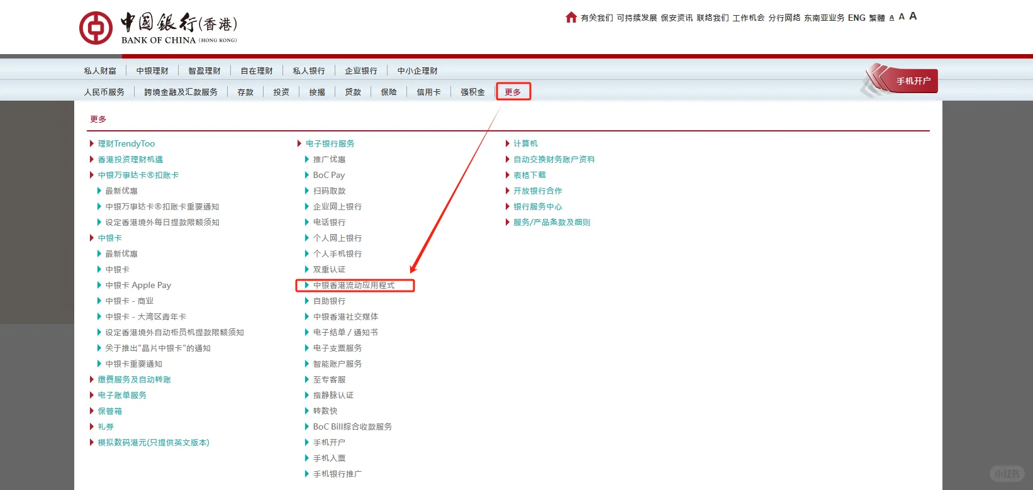Screen dimensions: 1033x490
Task: Open 电子结单 / 通知书 link
Action: (345, 333)
